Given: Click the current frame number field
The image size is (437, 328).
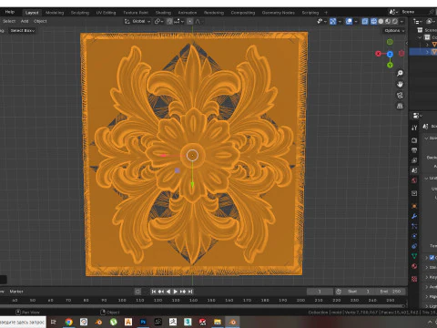Looking at the screenshot, I should (x=320, y=292).
